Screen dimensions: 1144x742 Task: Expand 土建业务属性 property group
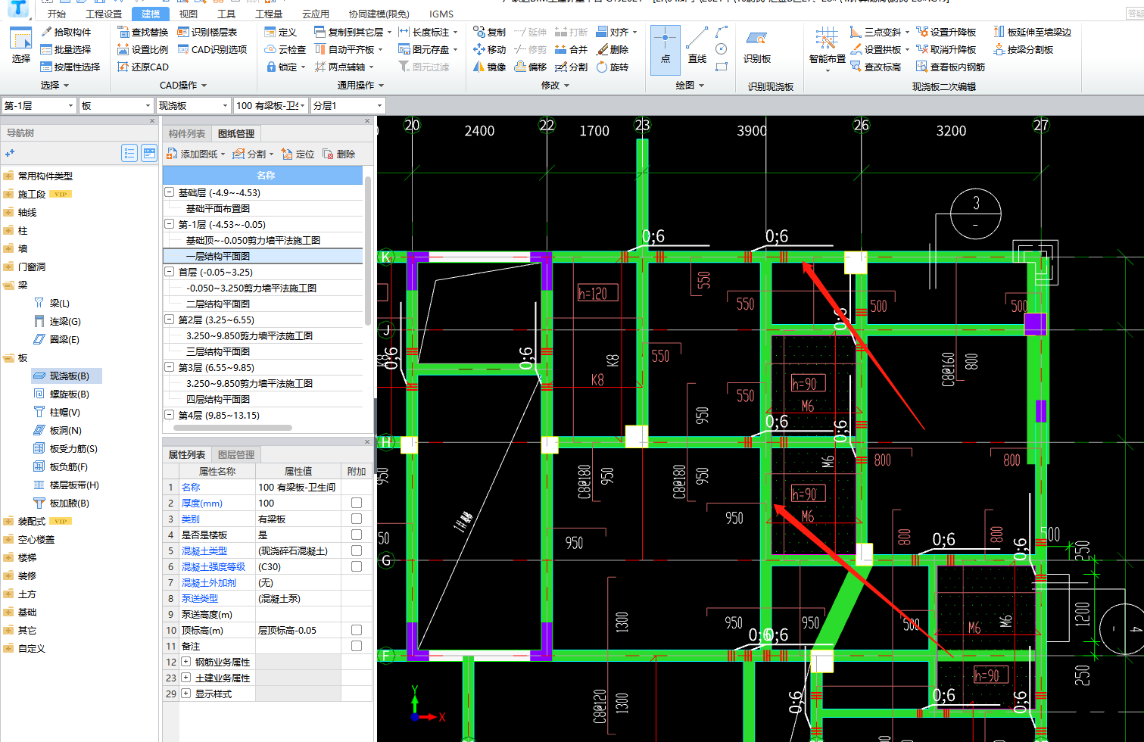(x=186, y=678)
